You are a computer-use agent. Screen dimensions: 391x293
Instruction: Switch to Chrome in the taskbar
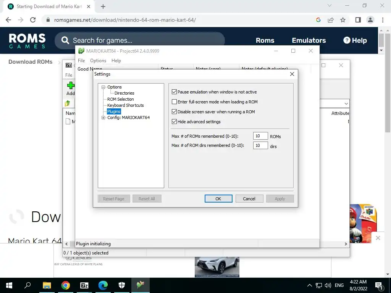click(66, 285)
